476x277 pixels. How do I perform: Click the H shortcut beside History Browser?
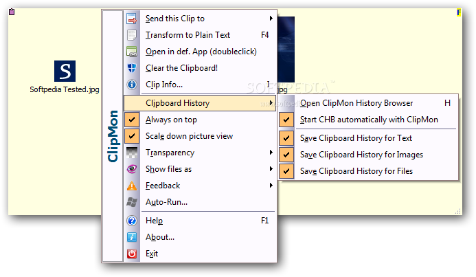click(x=447, y=103)
